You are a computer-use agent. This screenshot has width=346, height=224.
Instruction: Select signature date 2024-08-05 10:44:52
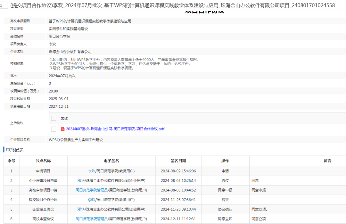[178, 190]
